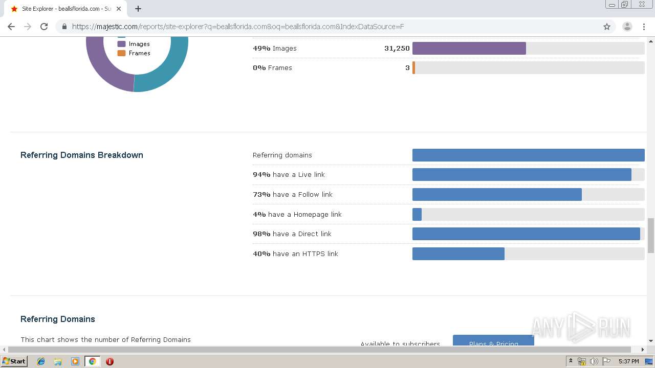This screenshot has height=368, width=655.
Task: Click the vertical scrollbar down arrow
Action: (651, 341)
